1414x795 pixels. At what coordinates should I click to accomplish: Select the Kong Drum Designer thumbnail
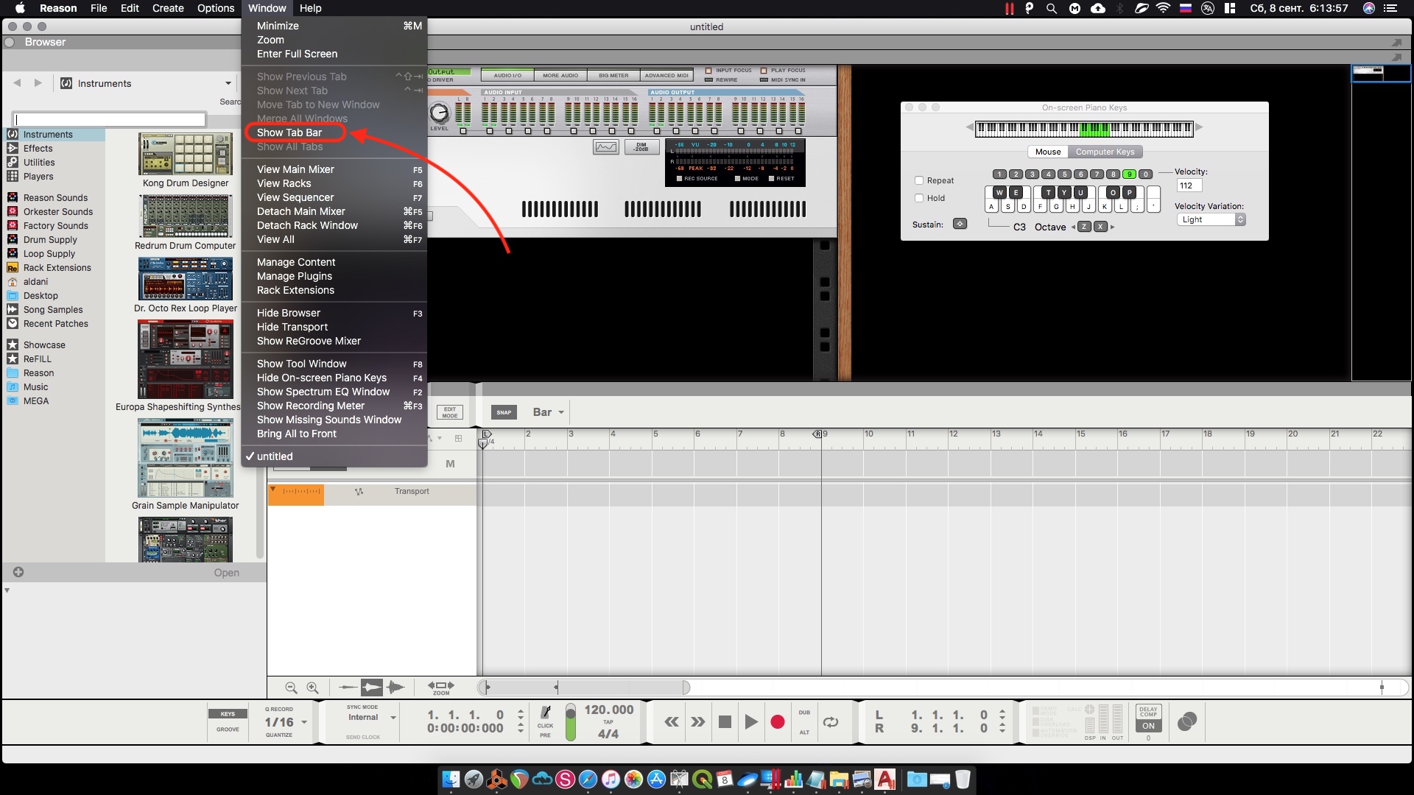point(186,154)
